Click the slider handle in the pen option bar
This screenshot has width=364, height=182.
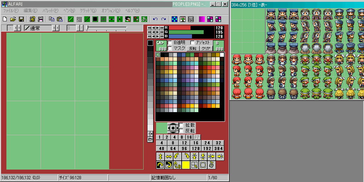[87, 28]
